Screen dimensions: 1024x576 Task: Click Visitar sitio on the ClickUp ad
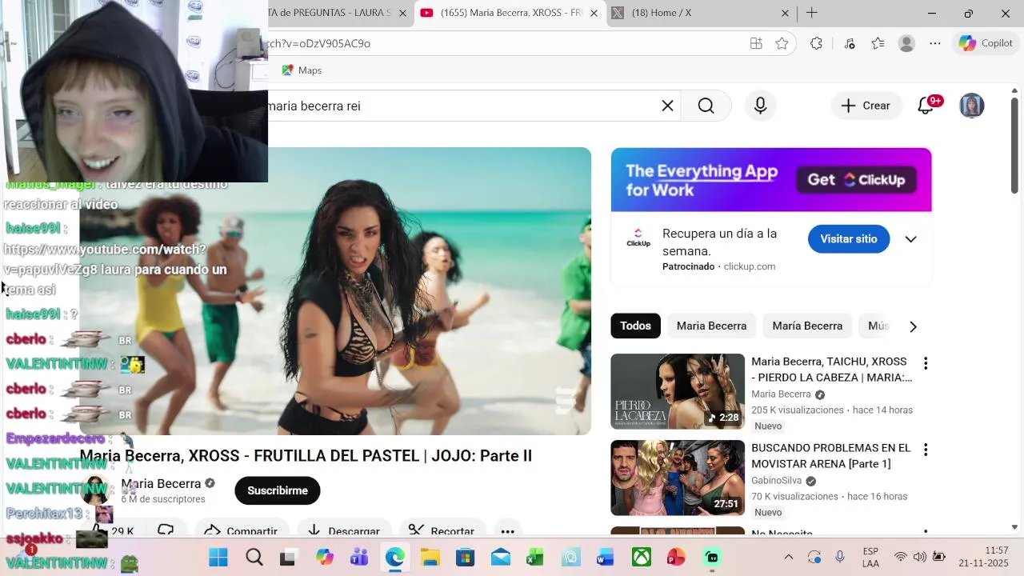849,239
